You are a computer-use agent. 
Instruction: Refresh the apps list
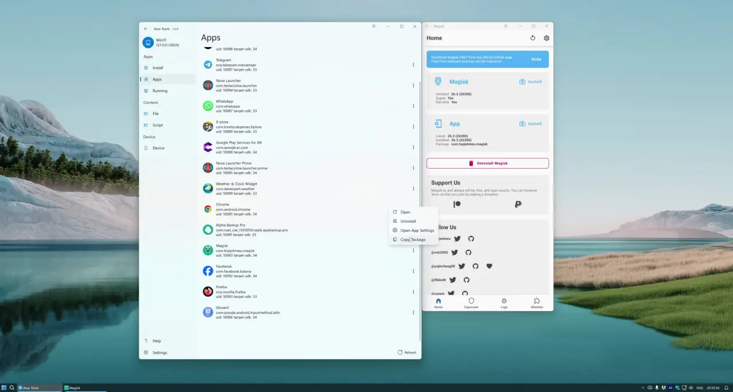point(406,352)
